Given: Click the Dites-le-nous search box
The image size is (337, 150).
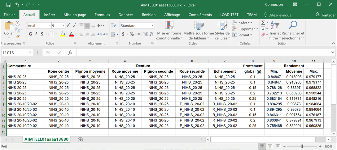Looking at the screenshot, I should (x=277, y=15).
